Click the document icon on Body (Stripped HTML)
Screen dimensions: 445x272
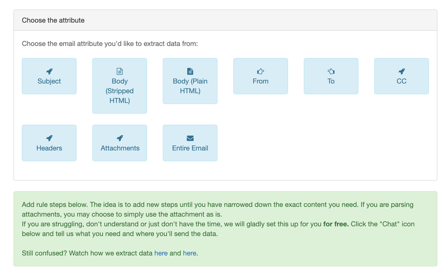coord(120,71)
